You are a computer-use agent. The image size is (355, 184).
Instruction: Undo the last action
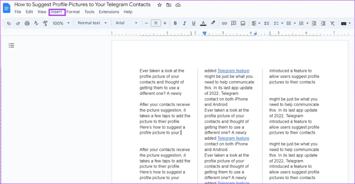pos(9,23)
